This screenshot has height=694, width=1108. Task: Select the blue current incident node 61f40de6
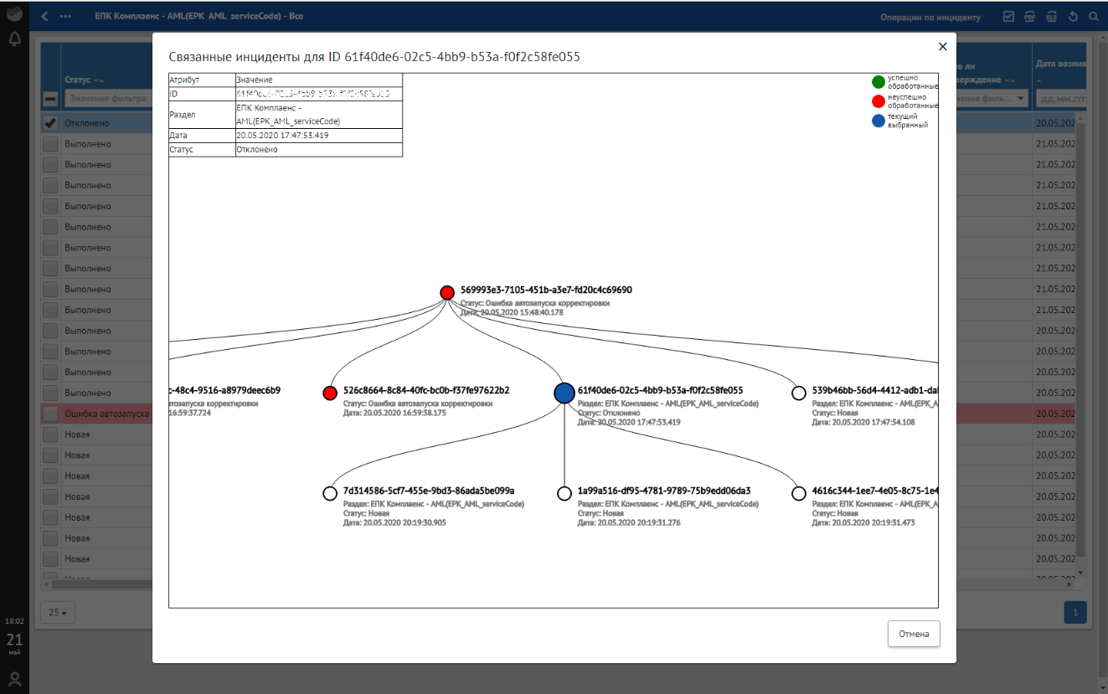pos(564,393)
